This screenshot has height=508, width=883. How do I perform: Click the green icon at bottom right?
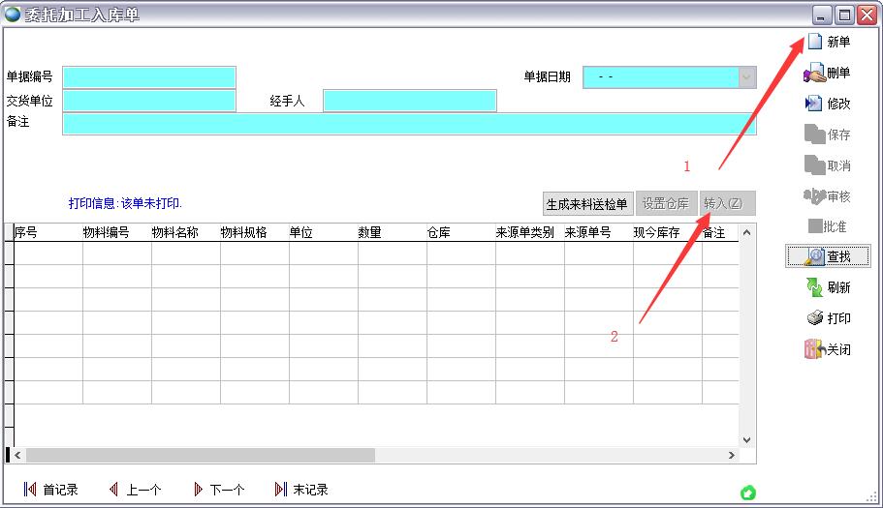pyautogui.click(x=747, y=493)
